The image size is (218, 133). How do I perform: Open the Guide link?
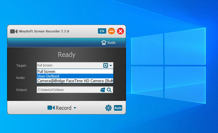click(111, 43)
